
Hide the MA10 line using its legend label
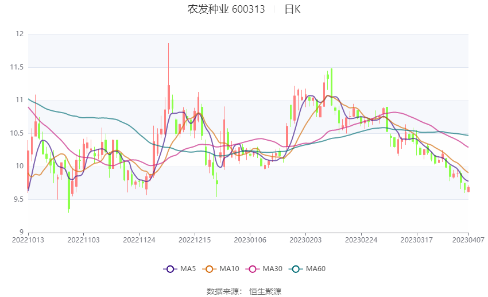(x=230, y=269)
